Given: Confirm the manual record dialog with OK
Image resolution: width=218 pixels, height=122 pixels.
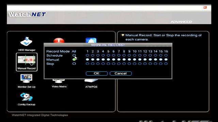Looking at the screenshot, I should 97,74.
